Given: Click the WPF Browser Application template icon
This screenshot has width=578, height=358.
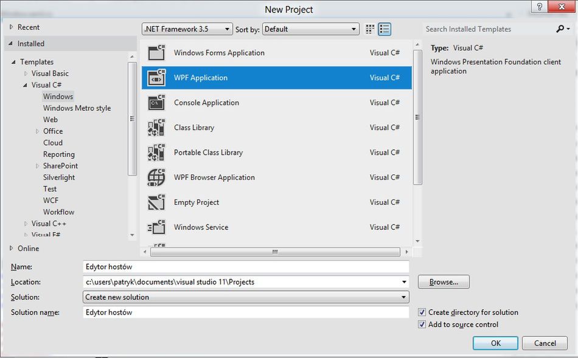Looking at the screenshot, I should point(156,177).
